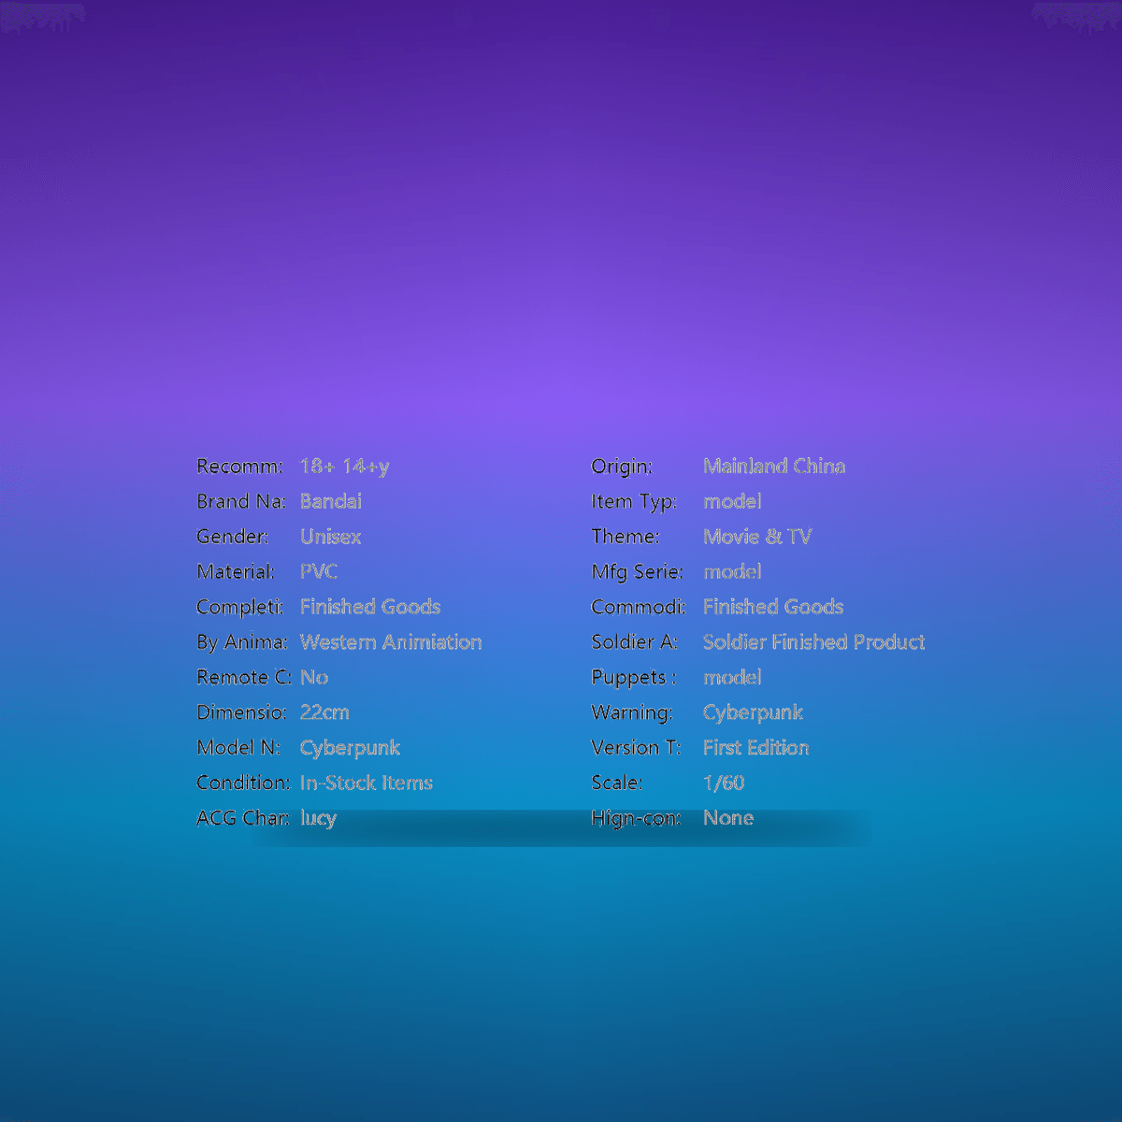1122x1122 pixels.
Task: Select the "First Edition" value
Action: tap(756, 748)
